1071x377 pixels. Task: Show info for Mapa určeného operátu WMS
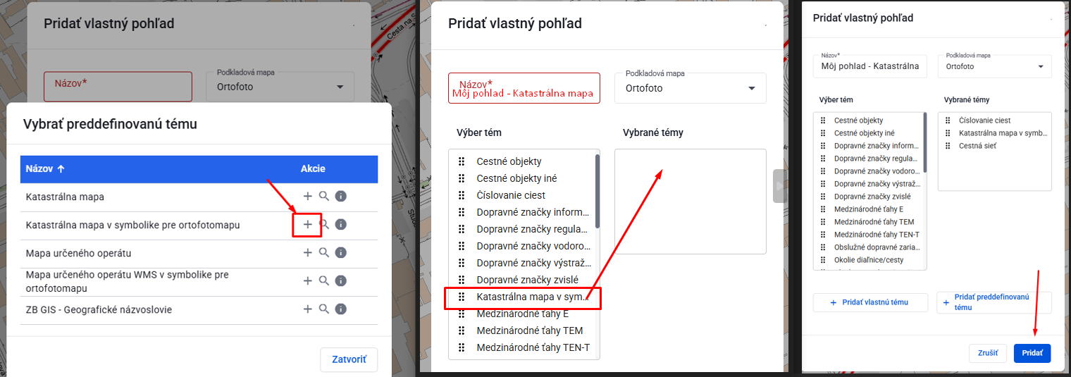(340, 281)
